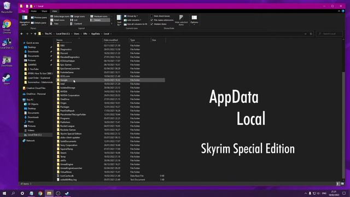350x197 pixels.
Task: Open the File tab
Action: point(23,11)
